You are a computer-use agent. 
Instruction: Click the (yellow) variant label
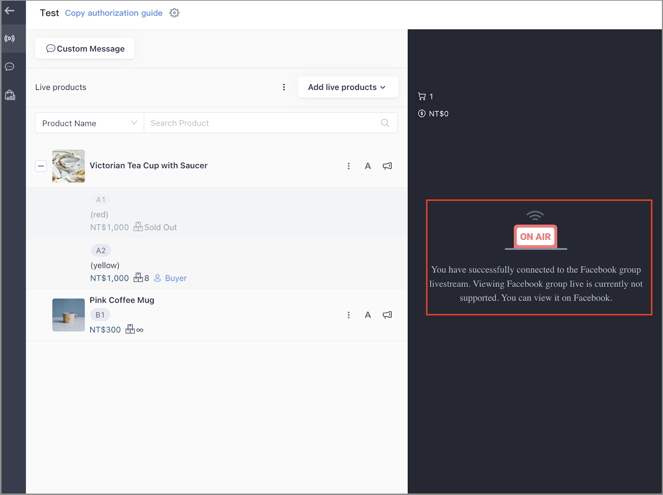click(105, 265)
